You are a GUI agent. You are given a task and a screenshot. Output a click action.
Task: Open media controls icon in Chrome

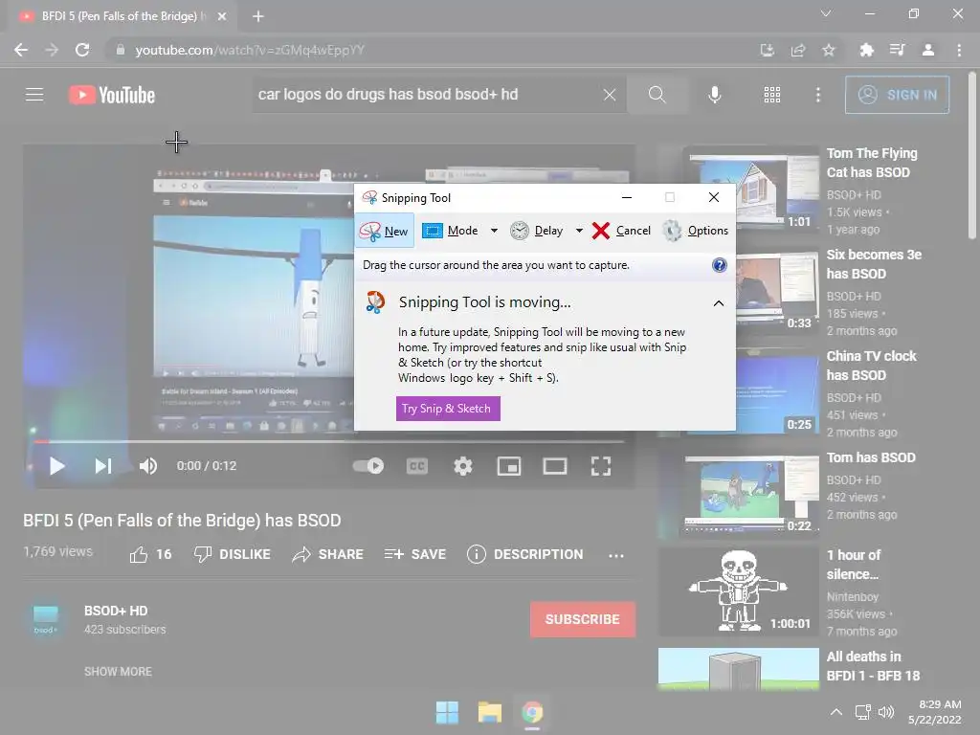897,50
